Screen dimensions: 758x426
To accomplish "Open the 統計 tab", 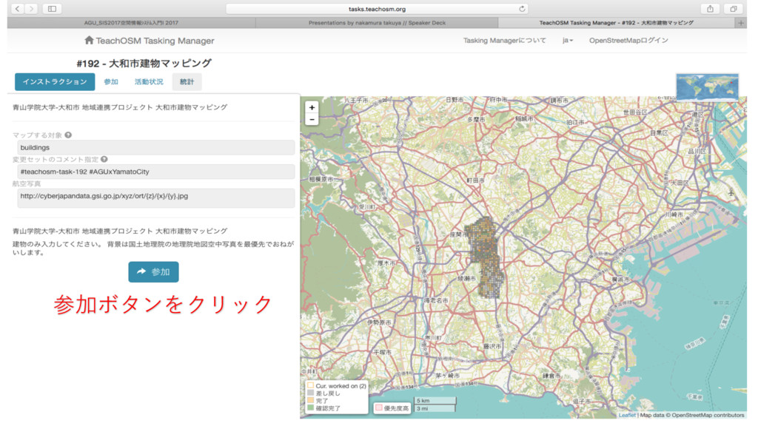I will [x=187, y=82].
